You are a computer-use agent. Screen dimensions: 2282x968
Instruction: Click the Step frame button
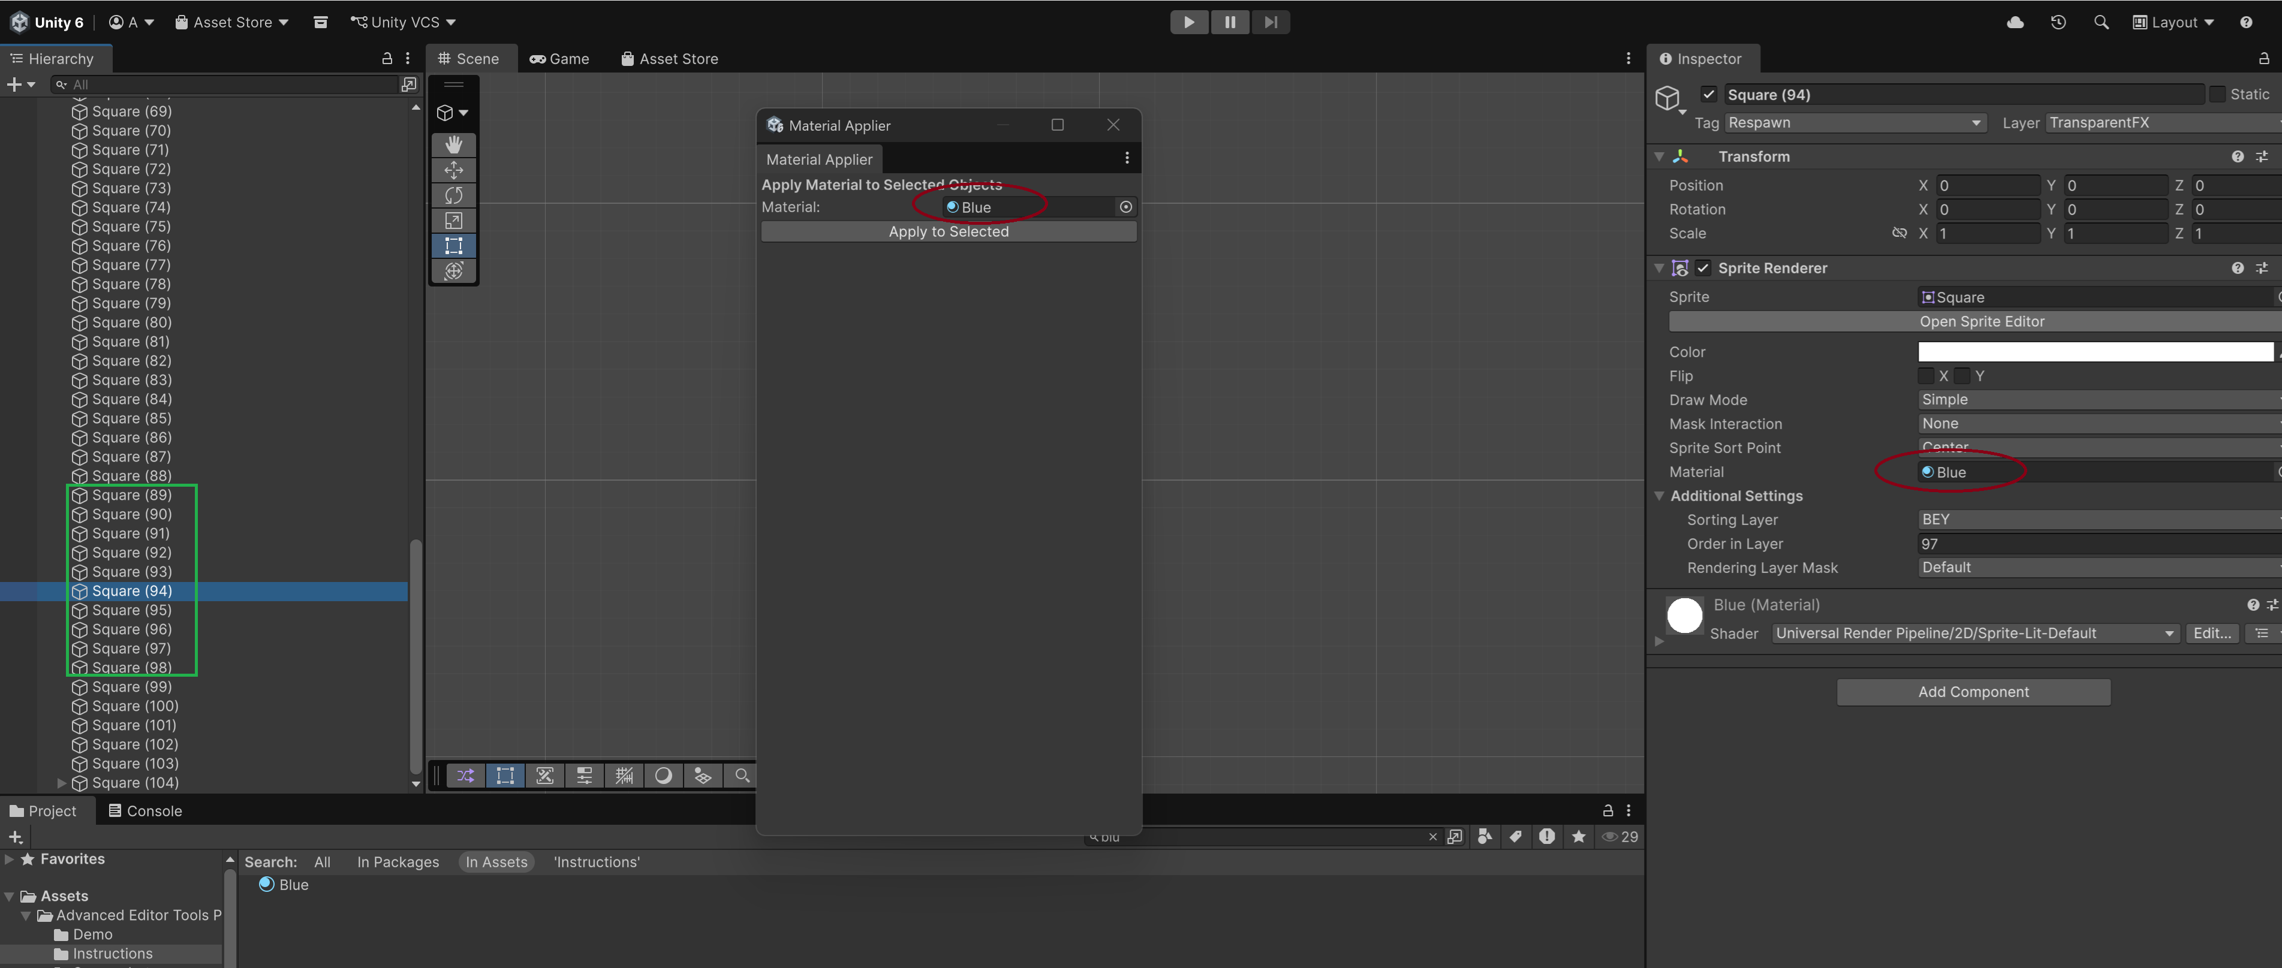1271,22
